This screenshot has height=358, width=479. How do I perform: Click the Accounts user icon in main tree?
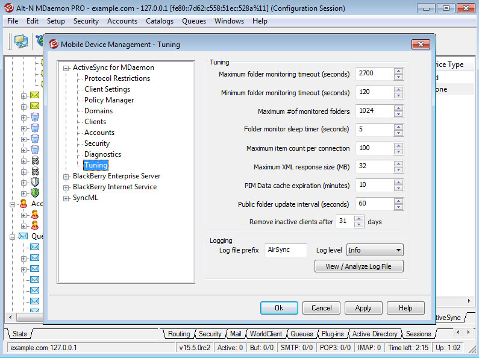pyautogui.click(x=23, y=204)
